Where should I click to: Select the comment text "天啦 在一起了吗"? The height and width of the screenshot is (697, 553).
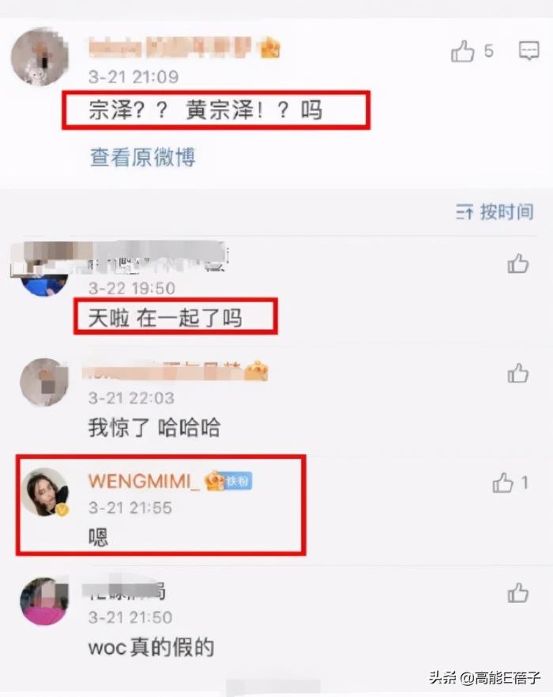pos(165,318)
